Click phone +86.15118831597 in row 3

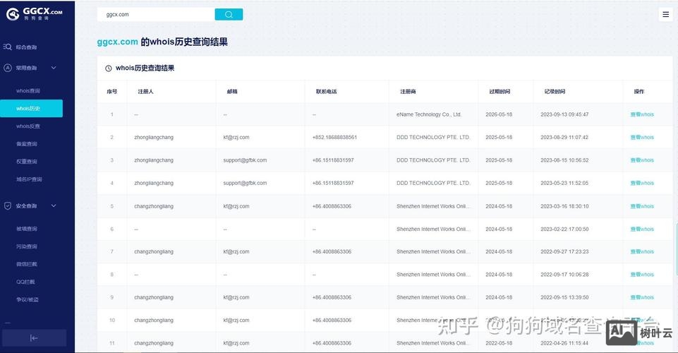(x=333, y=160)
